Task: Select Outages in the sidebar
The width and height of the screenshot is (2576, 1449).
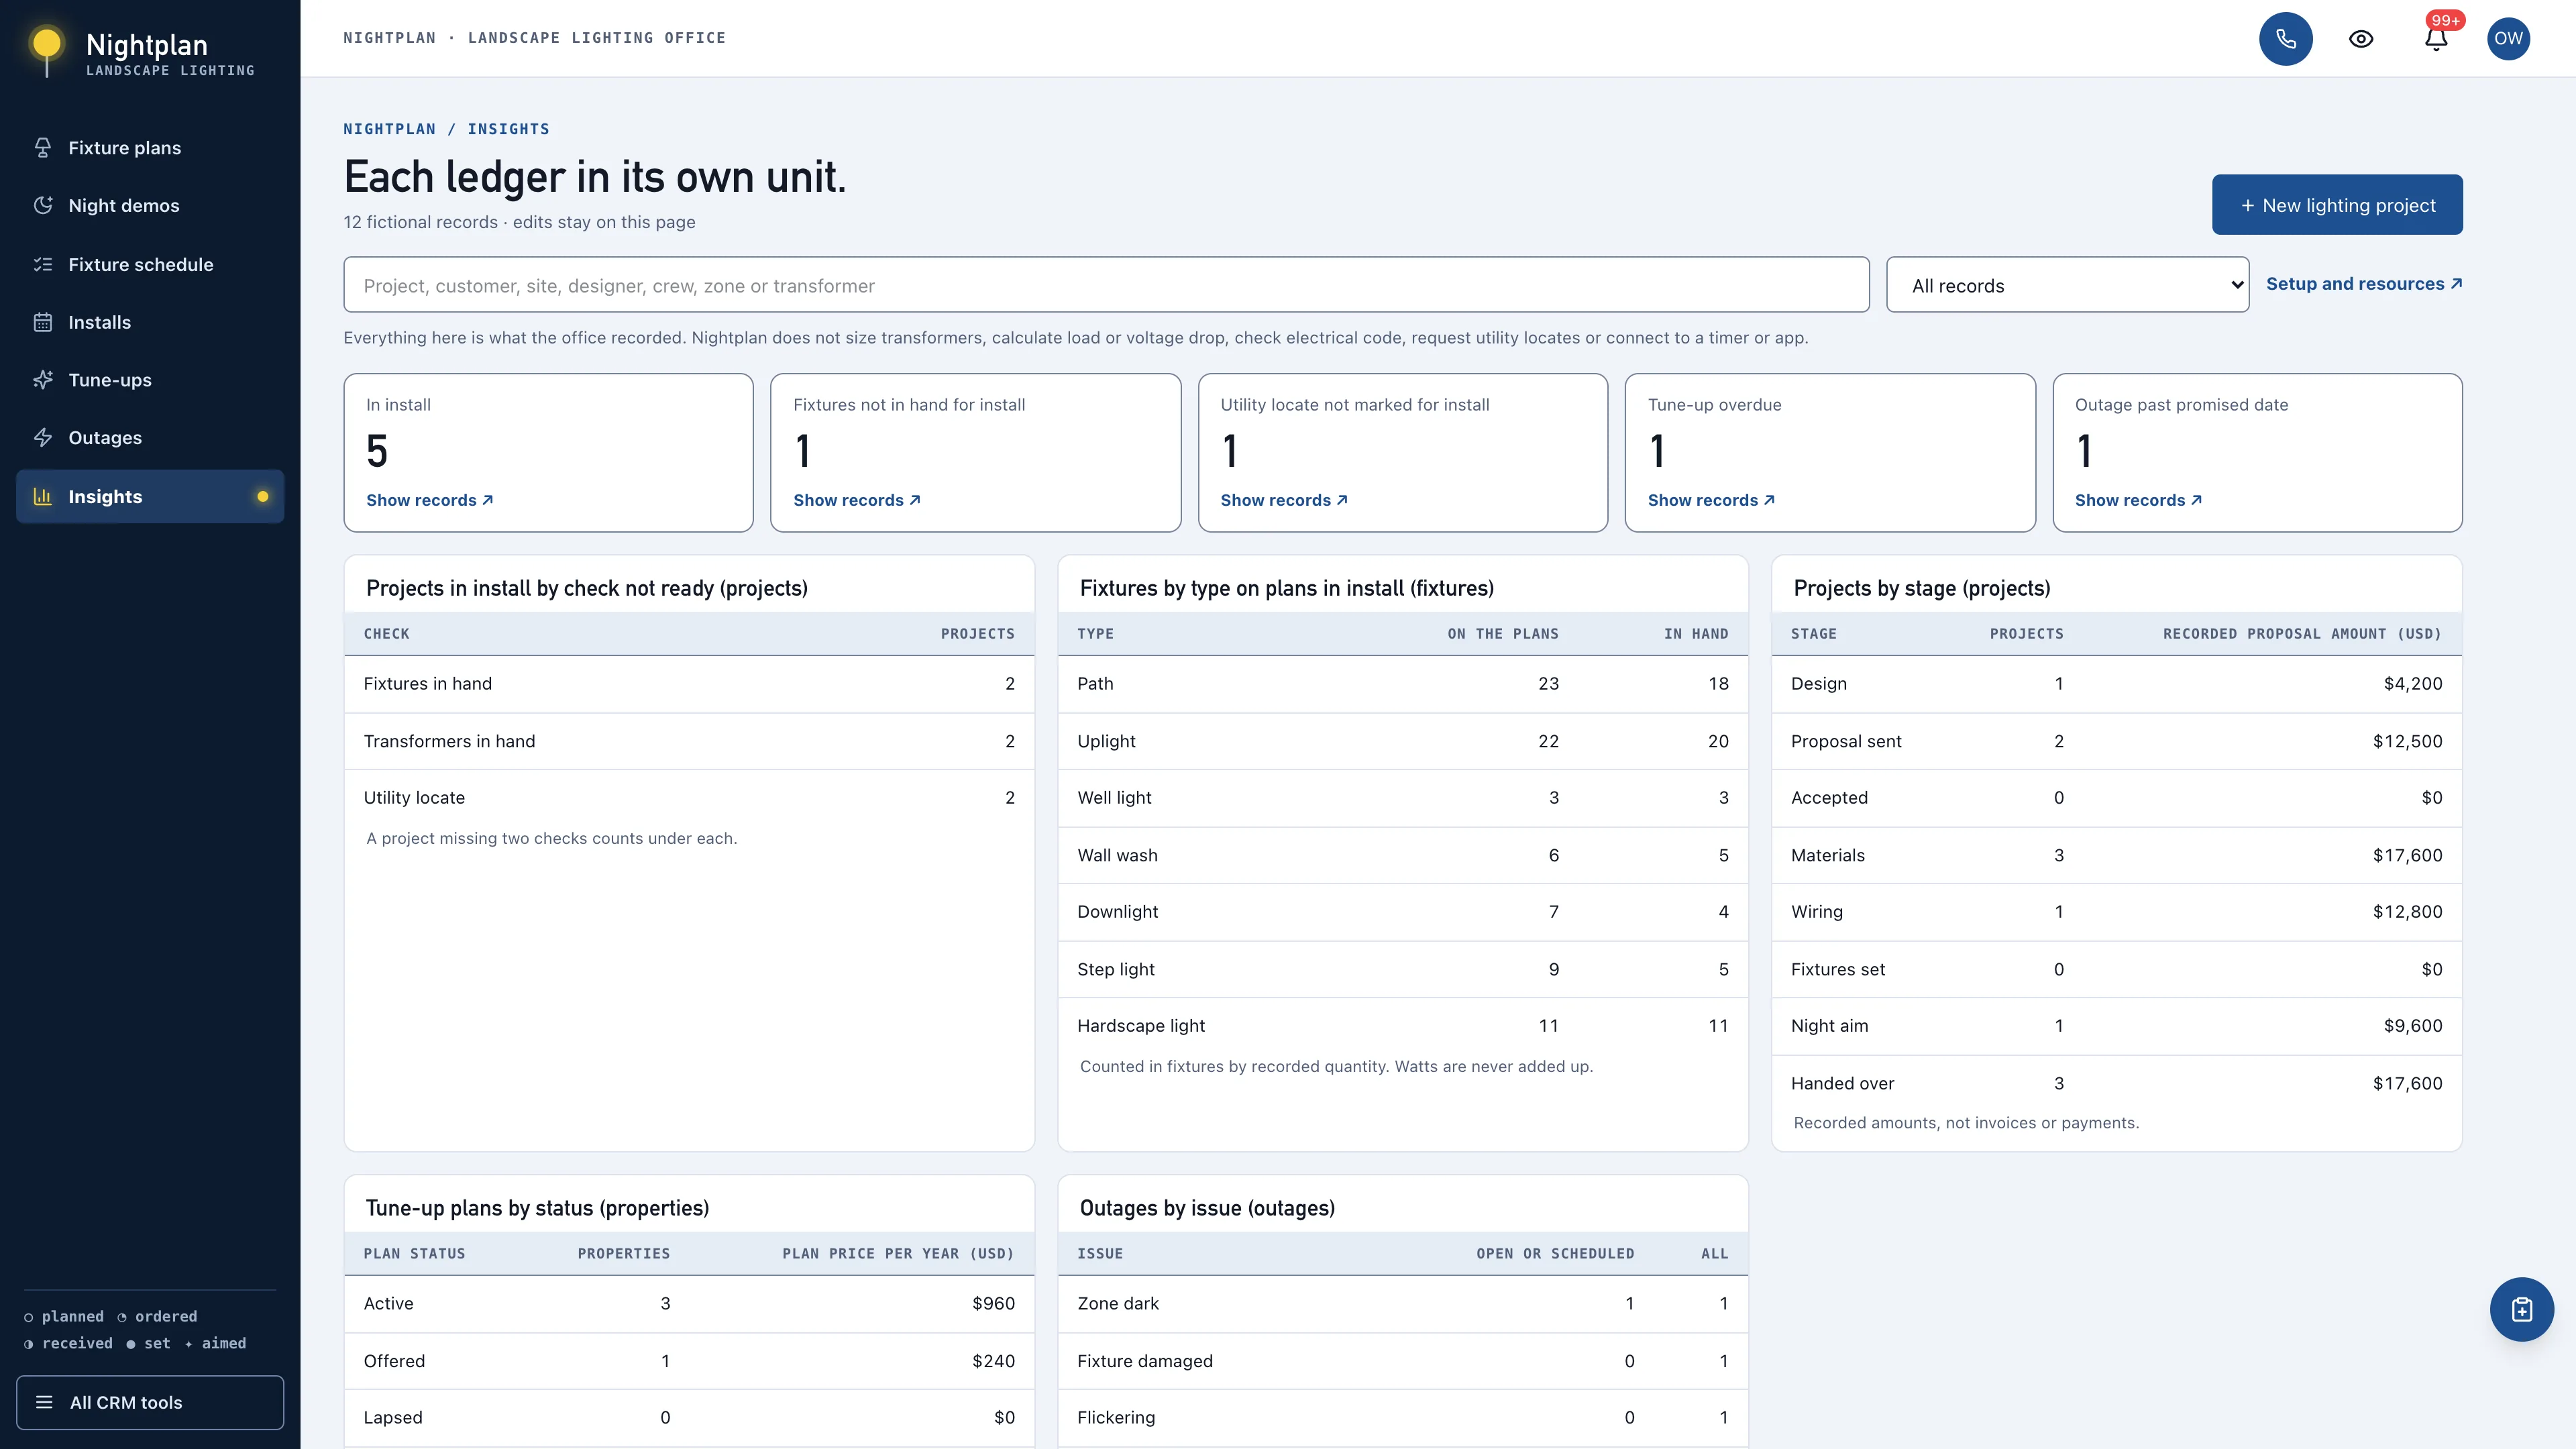Action: [x=150, y=438]
